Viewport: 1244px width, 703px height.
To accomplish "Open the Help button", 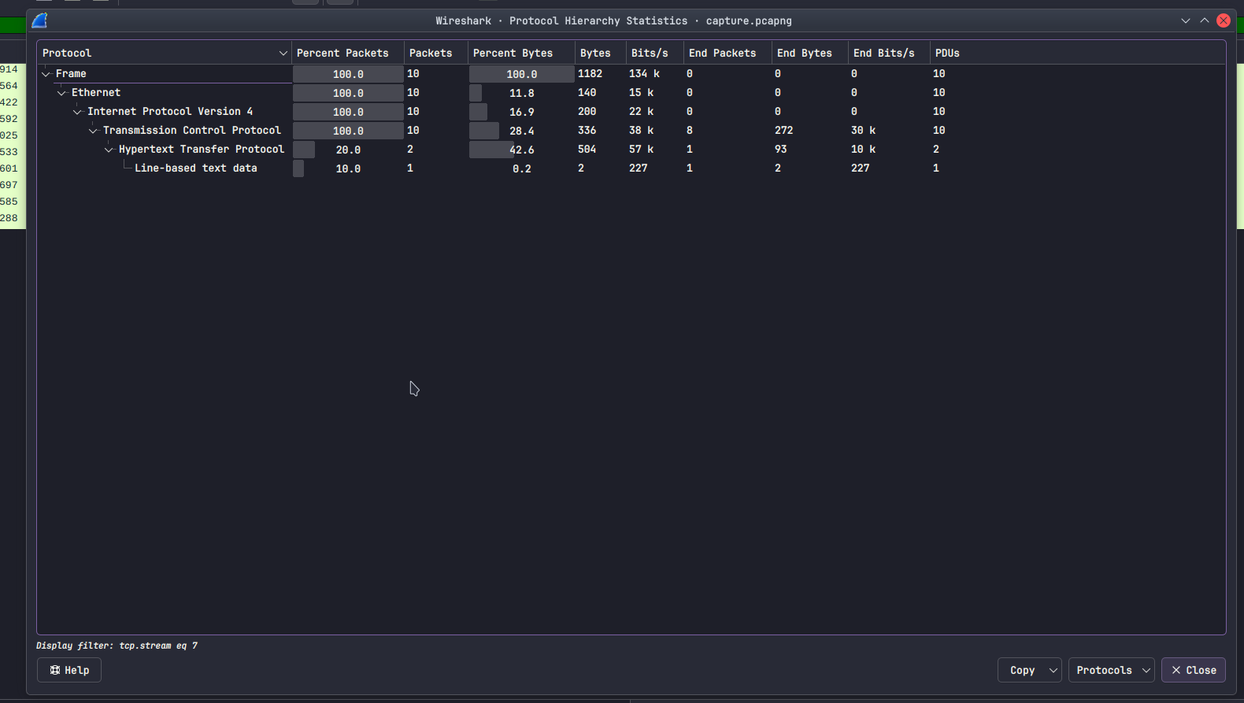I will pyautogui.click(x=69, y=670).
